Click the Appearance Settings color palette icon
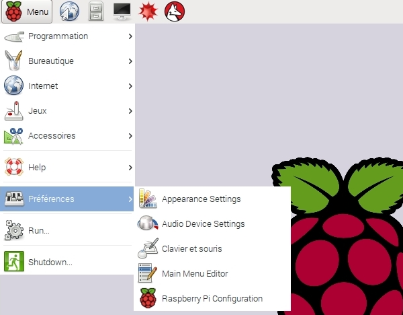Screen dimensions: 403x315 (148, 199)
